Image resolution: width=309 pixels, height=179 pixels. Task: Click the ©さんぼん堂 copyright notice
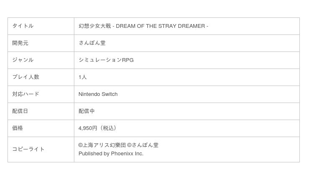(143, 145)
